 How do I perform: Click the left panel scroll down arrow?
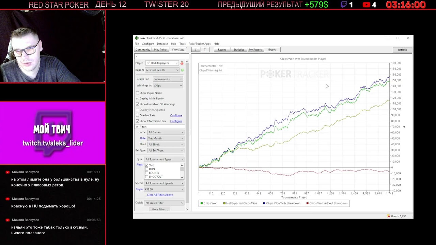(x=187, y=209)
